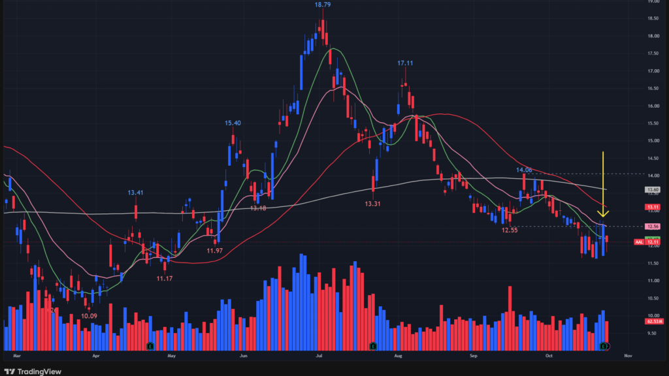Click the Aug label on time axis
Viewport: 669px width, 376px height.
click(x=398, y=356)
